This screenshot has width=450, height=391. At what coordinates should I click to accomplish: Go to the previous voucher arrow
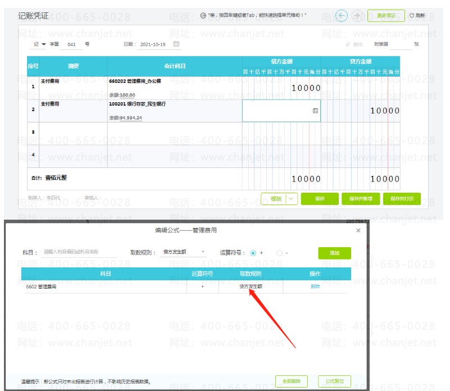coord(341,16)
